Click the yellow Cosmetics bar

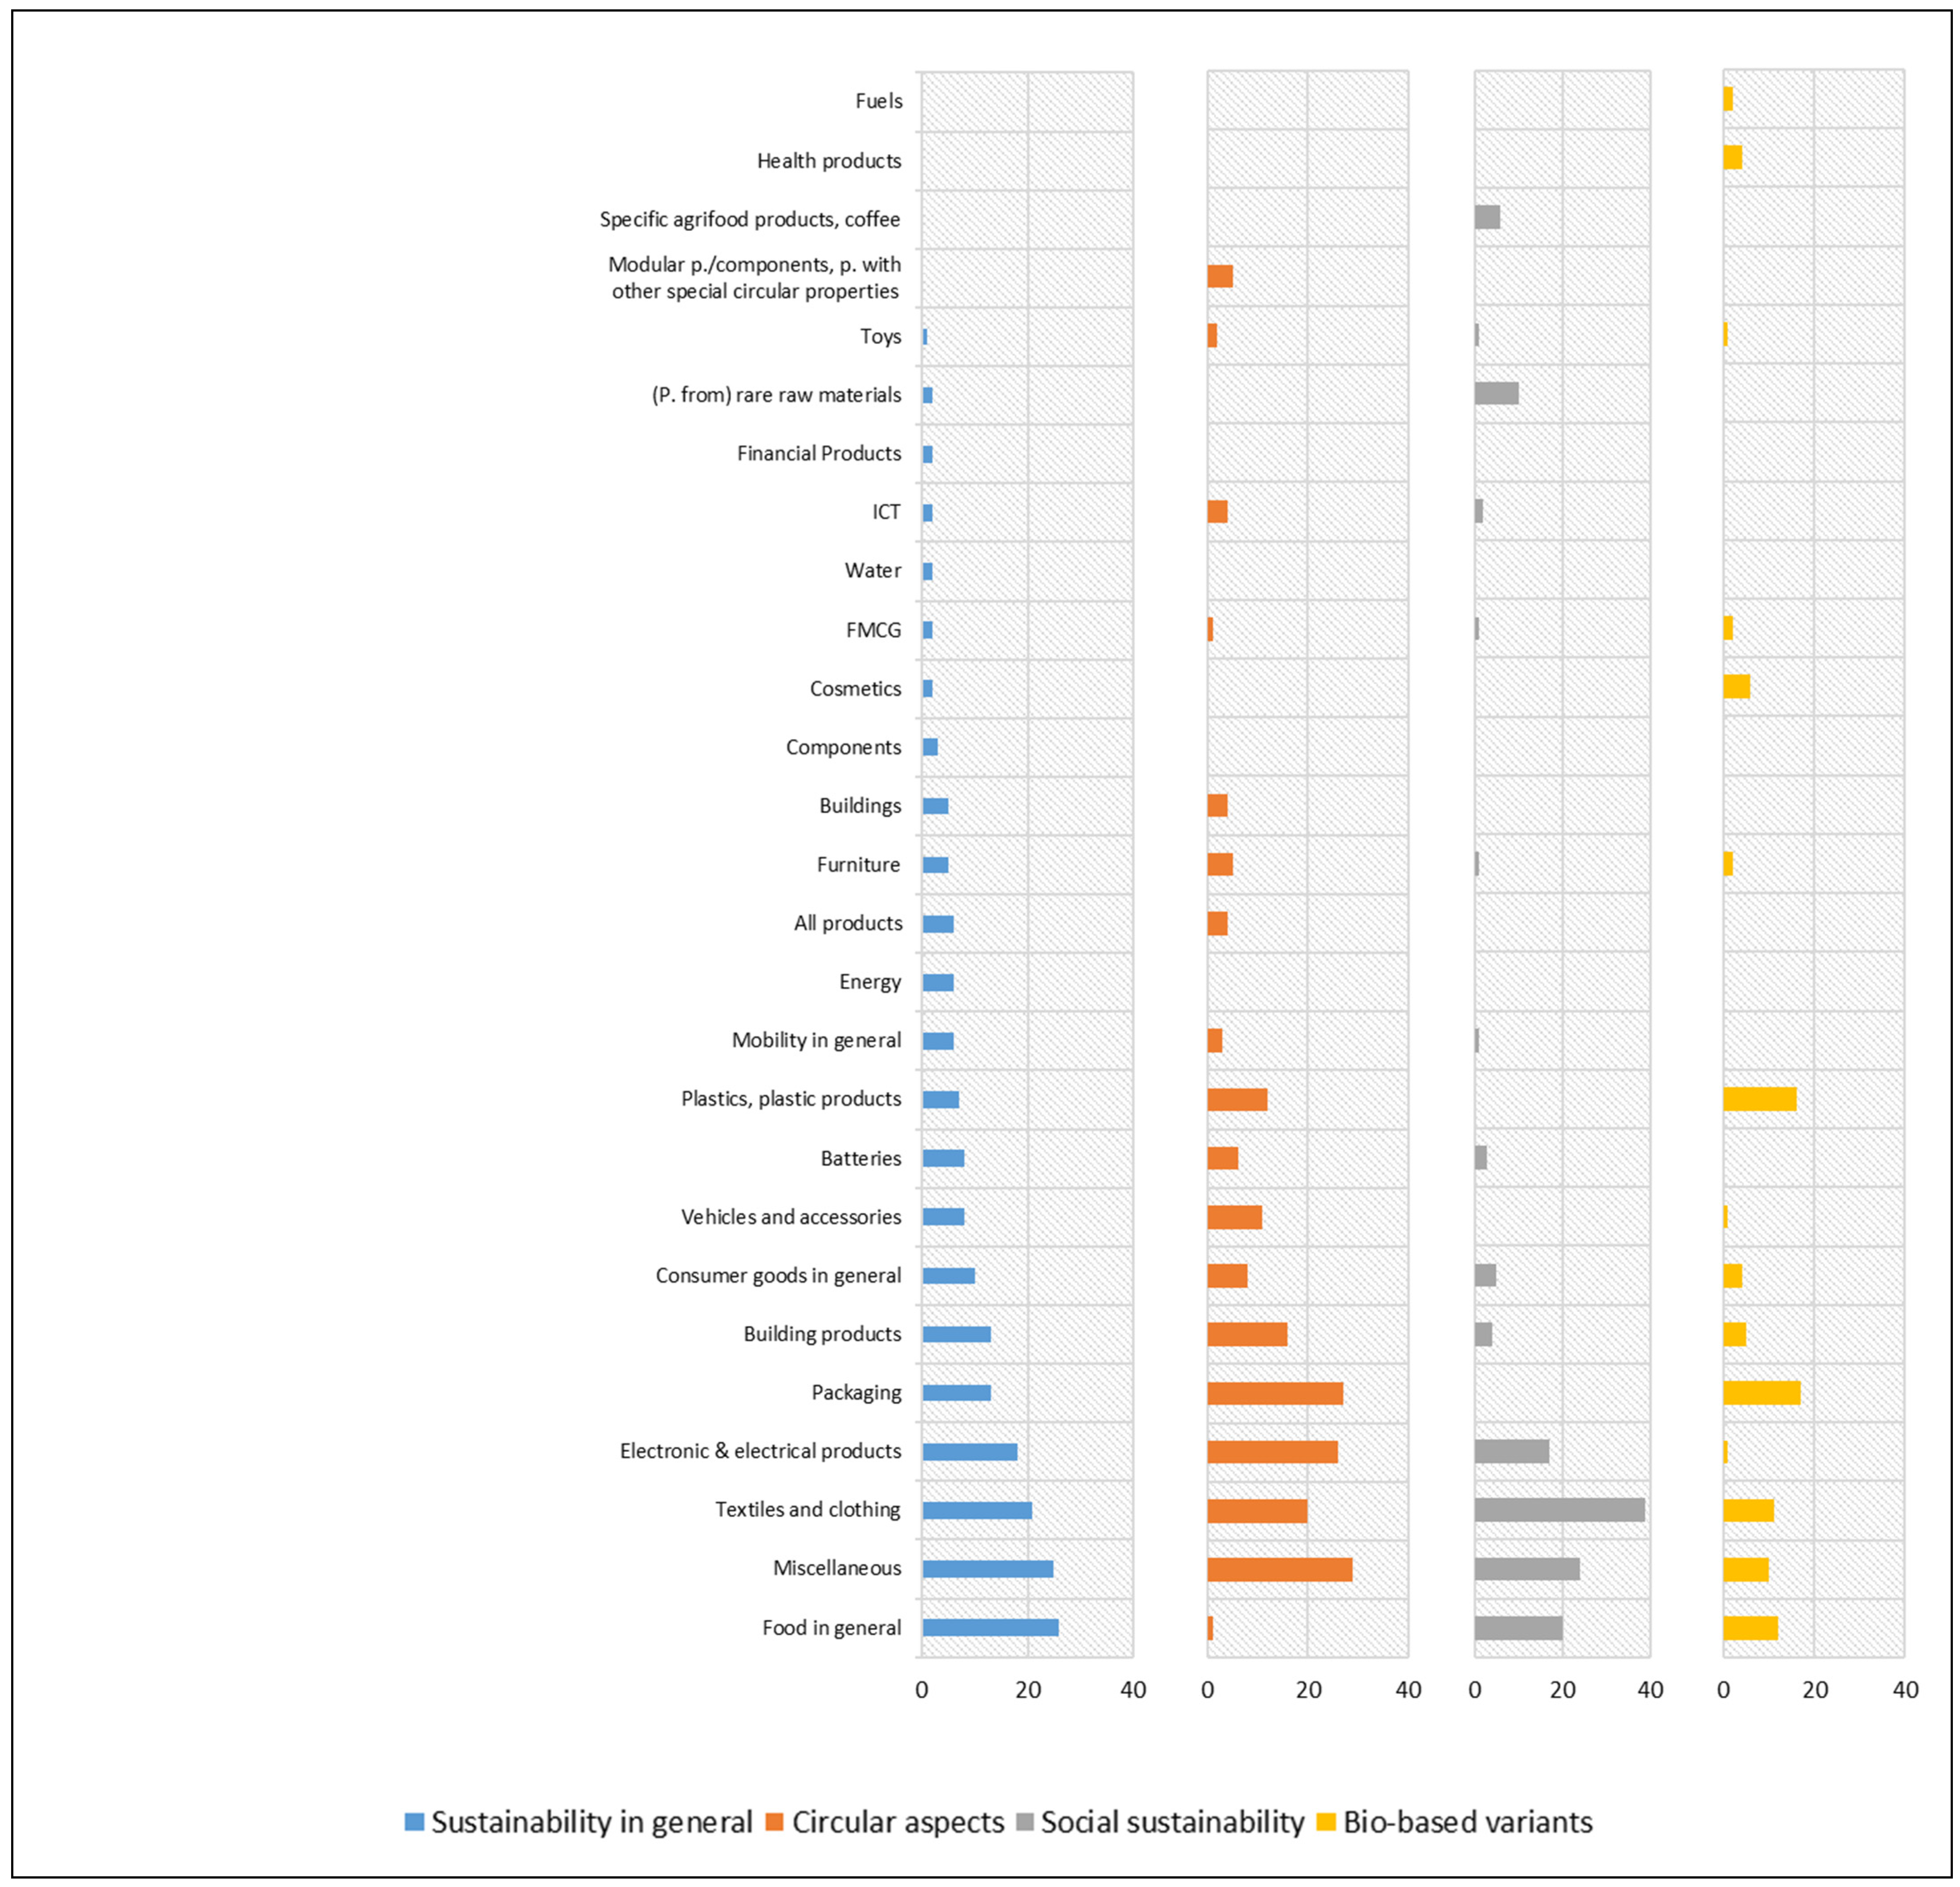1736,687
